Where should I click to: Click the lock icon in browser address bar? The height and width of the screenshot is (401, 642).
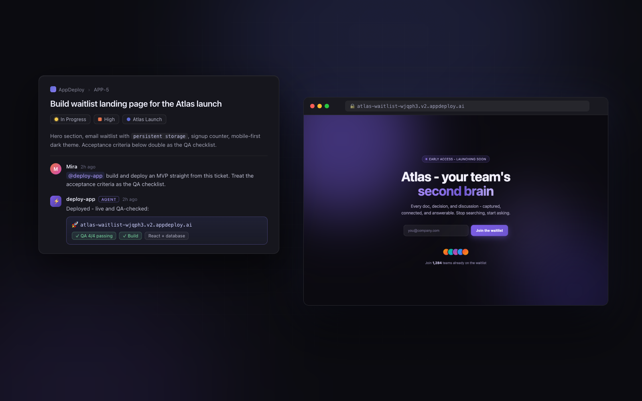352,106
